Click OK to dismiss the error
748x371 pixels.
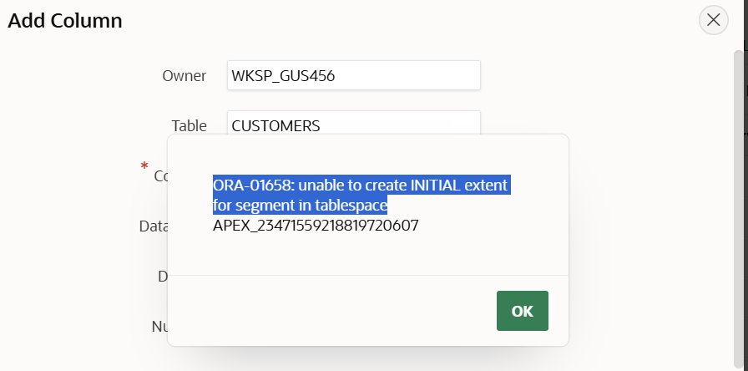pos(522,311)
